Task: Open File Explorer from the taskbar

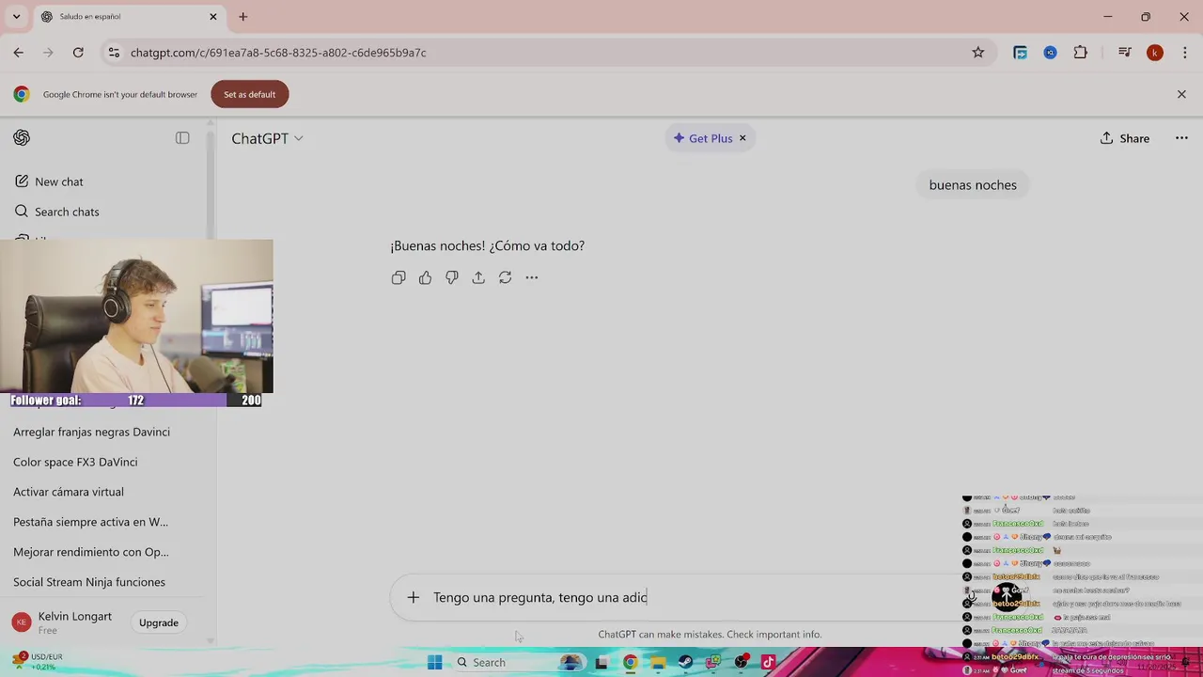Action: coord(658,663)
